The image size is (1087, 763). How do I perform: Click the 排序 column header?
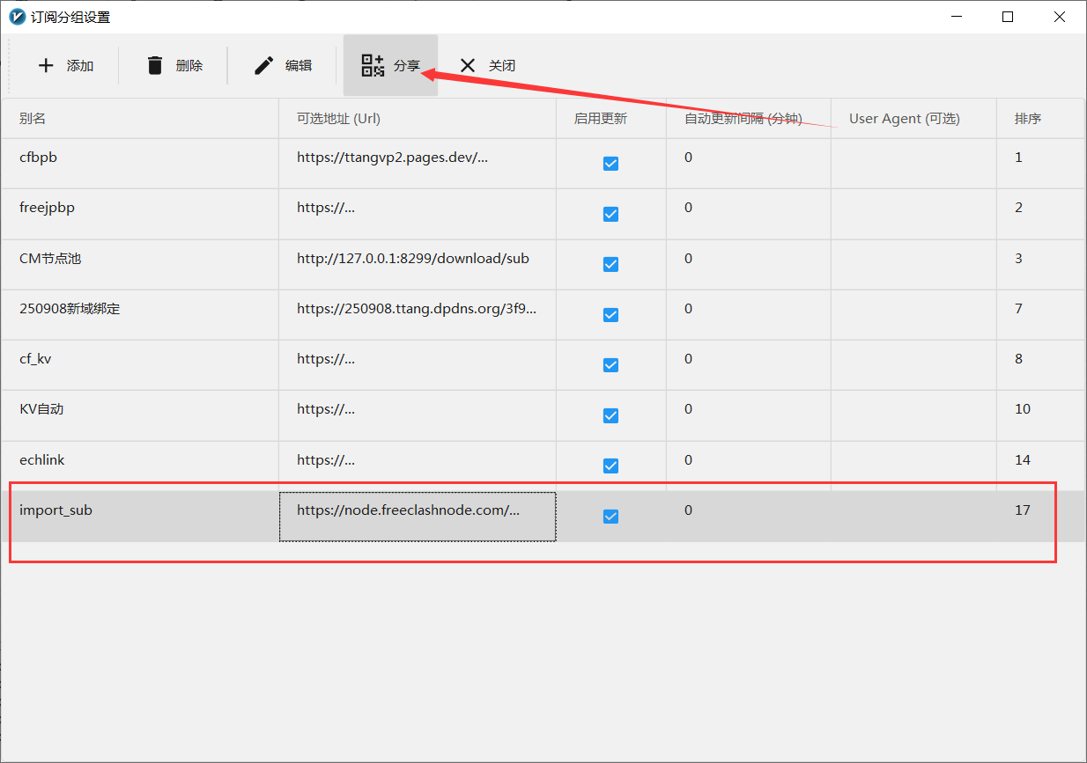1027,119
